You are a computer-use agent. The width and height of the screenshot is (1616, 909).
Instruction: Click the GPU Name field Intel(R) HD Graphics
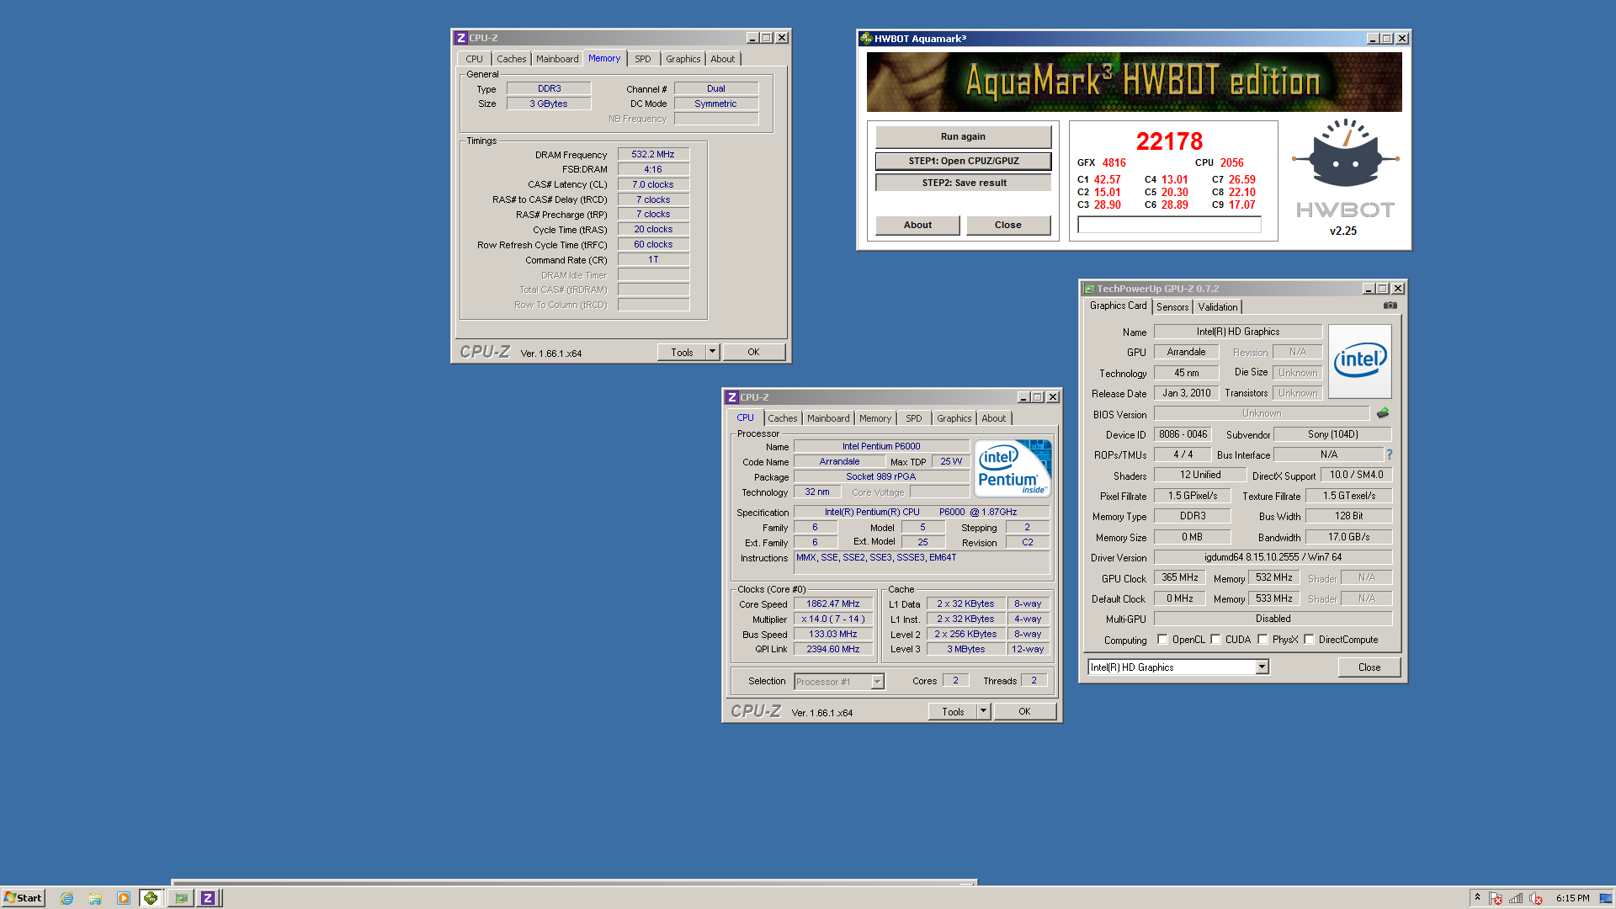click(1237, 332)
